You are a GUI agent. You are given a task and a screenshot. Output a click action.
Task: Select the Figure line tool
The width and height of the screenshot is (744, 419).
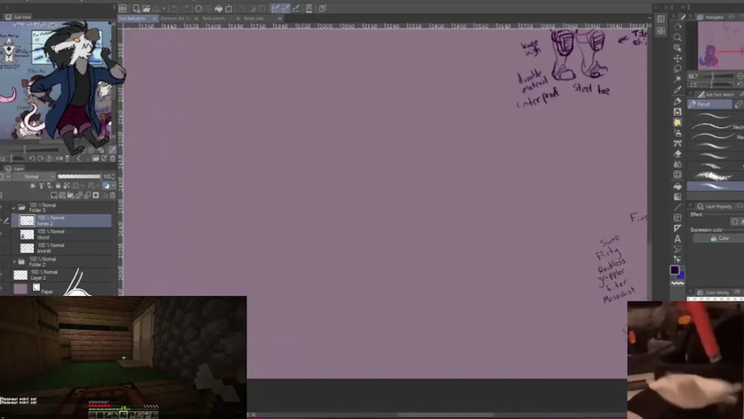[x=678, y=207]
